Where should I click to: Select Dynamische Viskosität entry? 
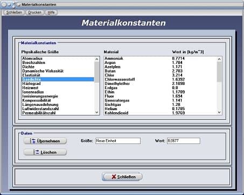(x=58, y=71)
